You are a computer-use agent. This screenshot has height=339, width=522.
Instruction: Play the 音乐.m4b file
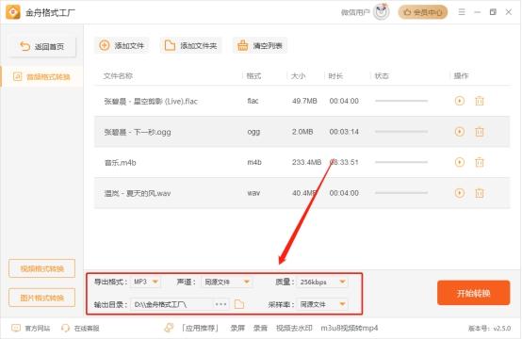(460, 162)
